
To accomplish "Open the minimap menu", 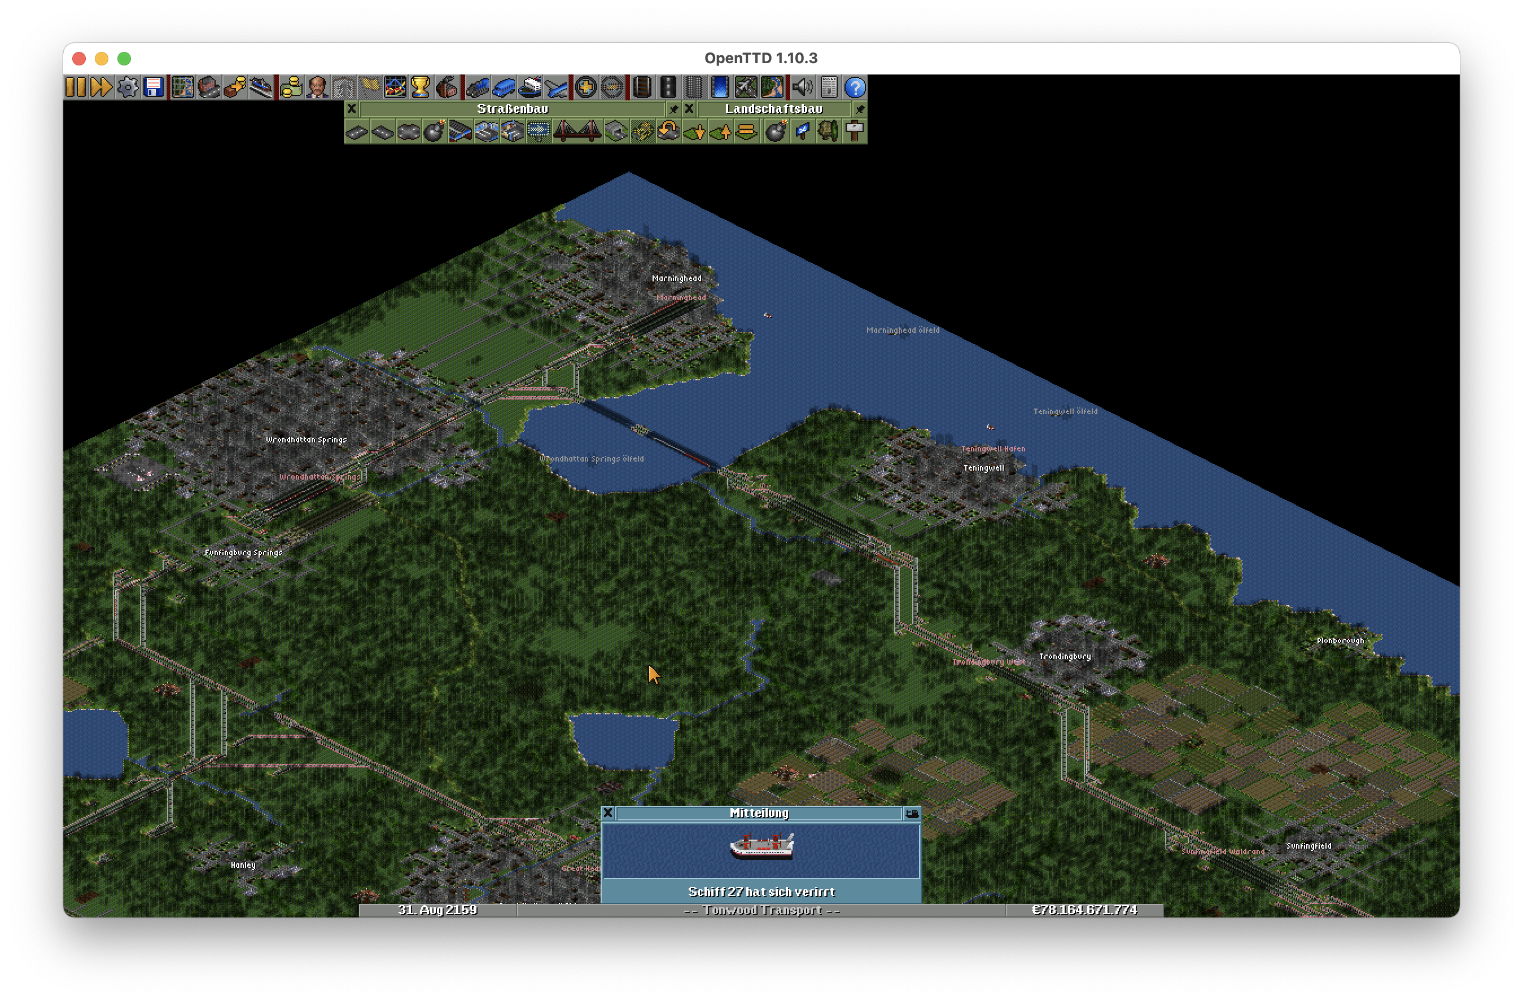I will click(183, 87).
